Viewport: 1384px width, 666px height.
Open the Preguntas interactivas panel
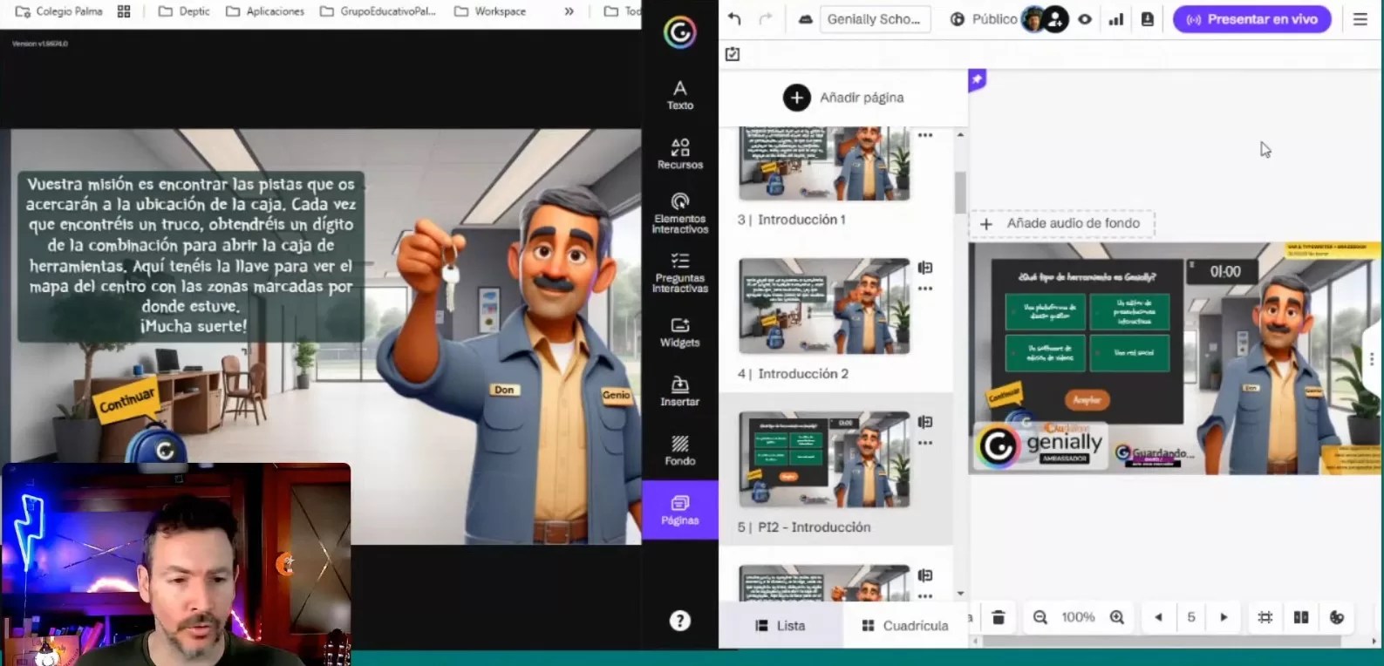pyautogui.click(x=679, y=272)
